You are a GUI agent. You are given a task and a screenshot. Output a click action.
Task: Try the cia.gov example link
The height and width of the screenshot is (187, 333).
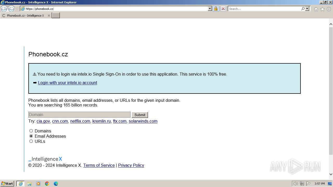(x=43, y=121)
